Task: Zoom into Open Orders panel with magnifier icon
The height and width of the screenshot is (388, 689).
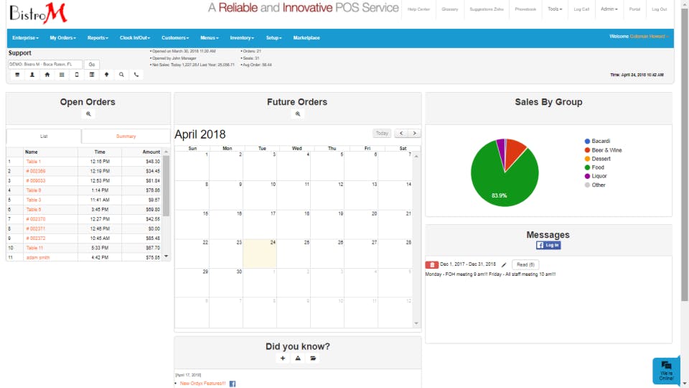Action: (x=88, y=114)
